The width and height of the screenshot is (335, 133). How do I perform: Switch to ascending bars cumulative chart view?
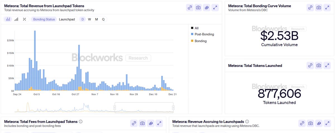[x=16, y=20]
